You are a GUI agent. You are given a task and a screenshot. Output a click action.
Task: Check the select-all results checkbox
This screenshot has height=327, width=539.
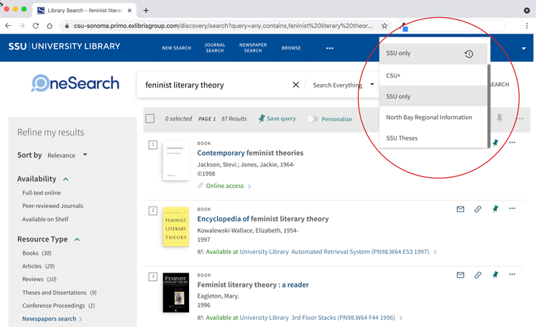pyautogui.click(x=150, y=118)
